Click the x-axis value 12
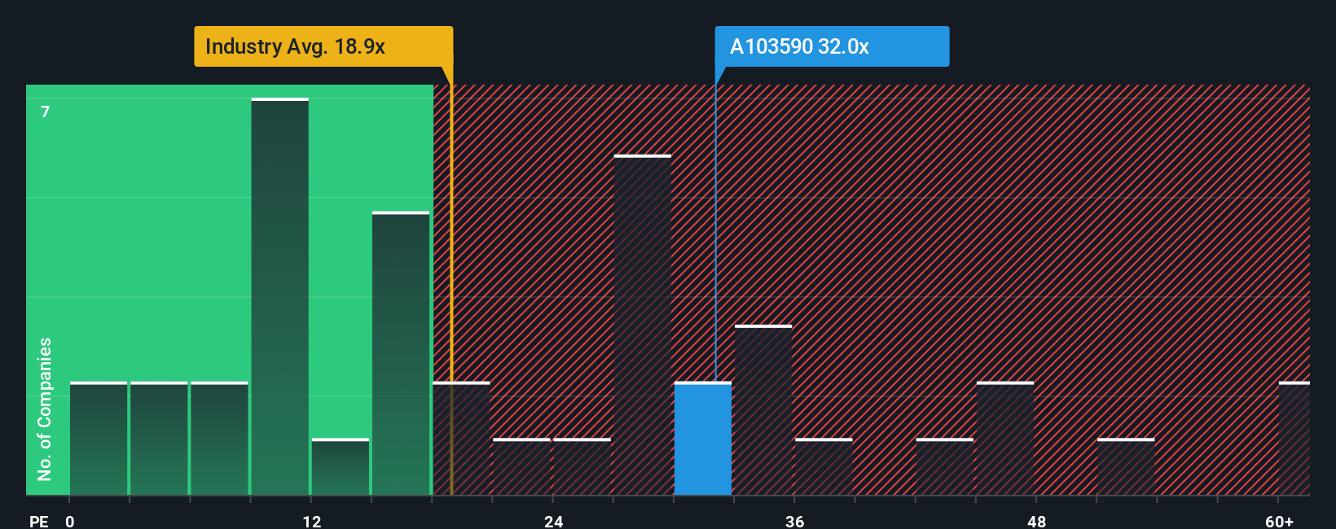Image resolution: width=1336 pixels, height=529 pixels. 312,521
